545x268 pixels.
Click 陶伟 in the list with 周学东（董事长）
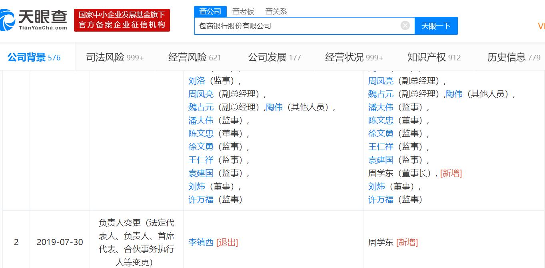coord(454,94)
